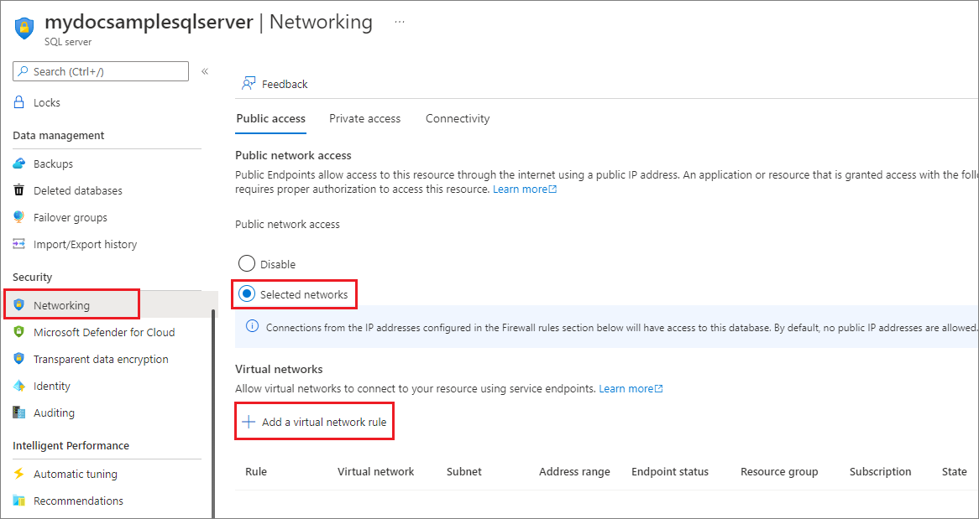Click the Failover groups globe icon
Viewport: 979px width, 519px height.
tap(19, 217)
